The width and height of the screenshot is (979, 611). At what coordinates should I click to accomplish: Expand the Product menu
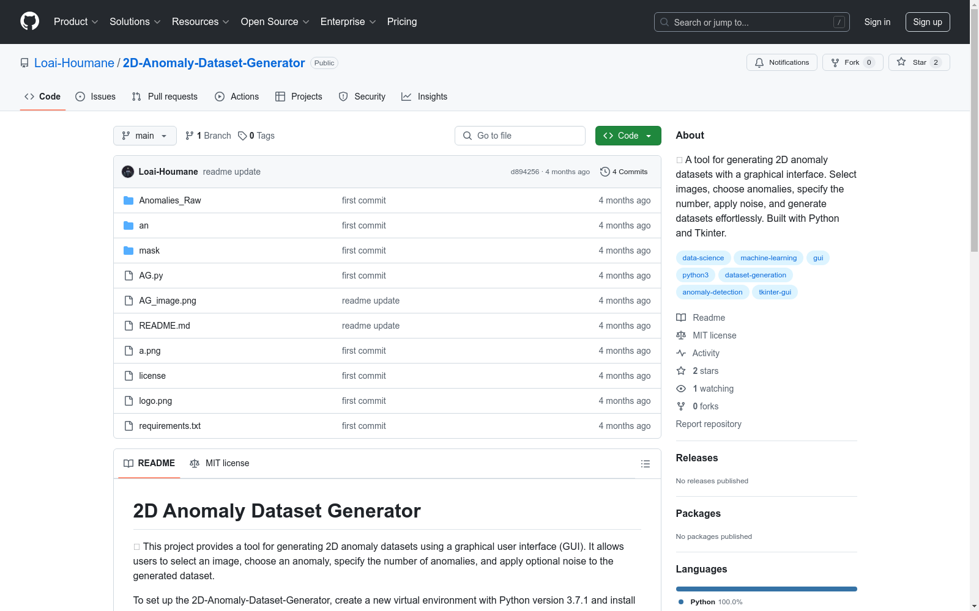click(76, 22)
